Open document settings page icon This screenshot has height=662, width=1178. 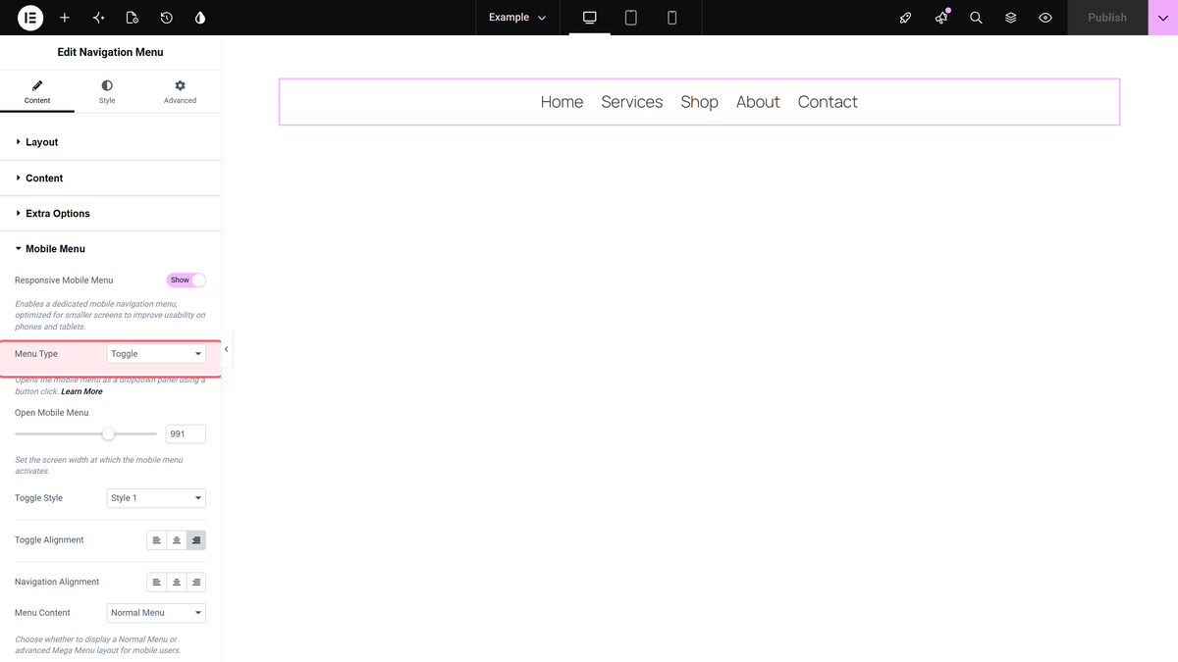tap(133, 18)
